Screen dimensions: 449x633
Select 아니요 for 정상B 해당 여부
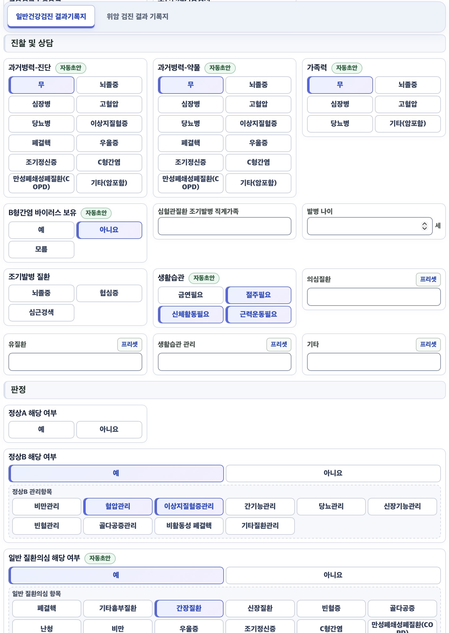tap(333, 473)
